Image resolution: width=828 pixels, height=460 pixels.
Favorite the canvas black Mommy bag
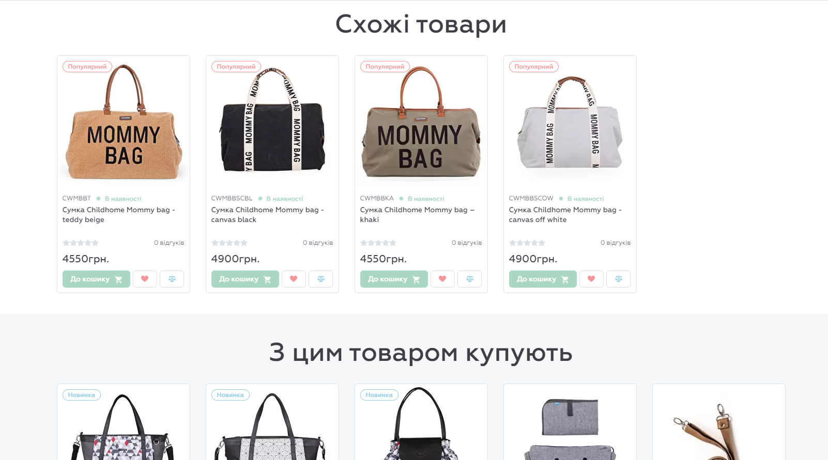294,279
